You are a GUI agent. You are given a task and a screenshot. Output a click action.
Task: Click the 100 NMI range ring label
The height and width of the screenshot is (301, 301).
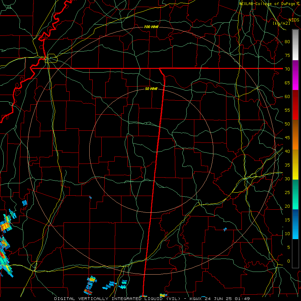151,27
